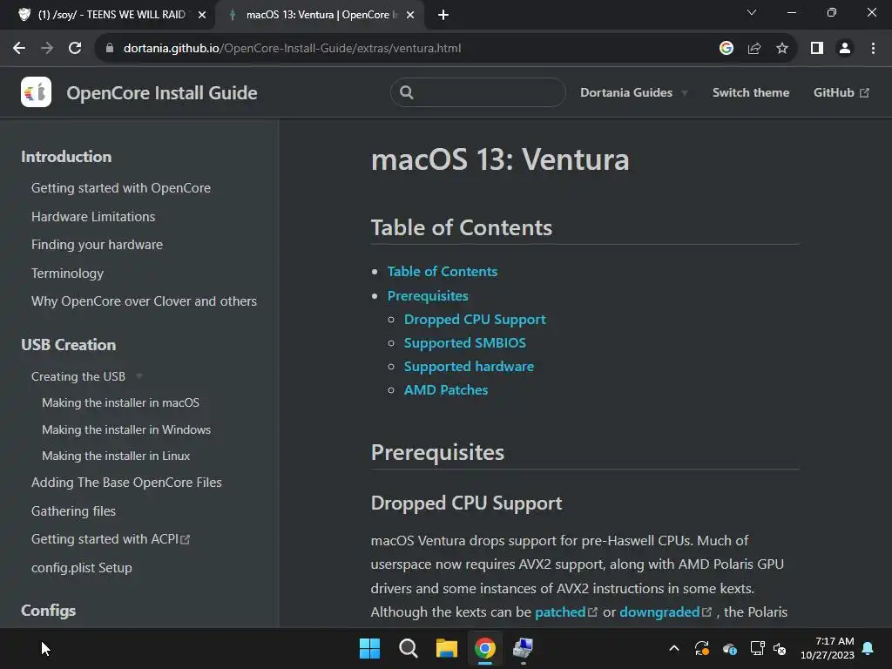Open File Explorer from the taskbar

[x=447, y=648]
